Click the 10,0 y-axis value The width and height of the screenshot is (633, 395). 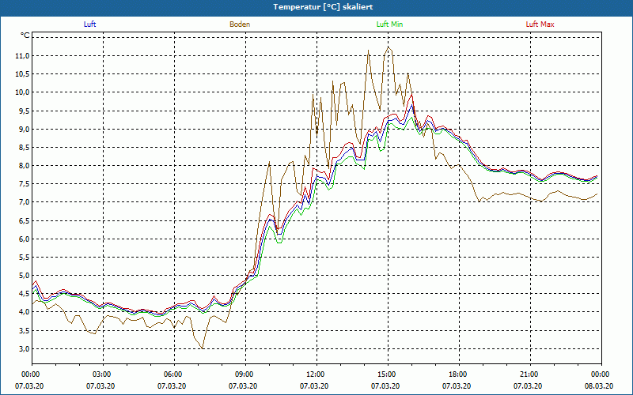coord(22,92)
